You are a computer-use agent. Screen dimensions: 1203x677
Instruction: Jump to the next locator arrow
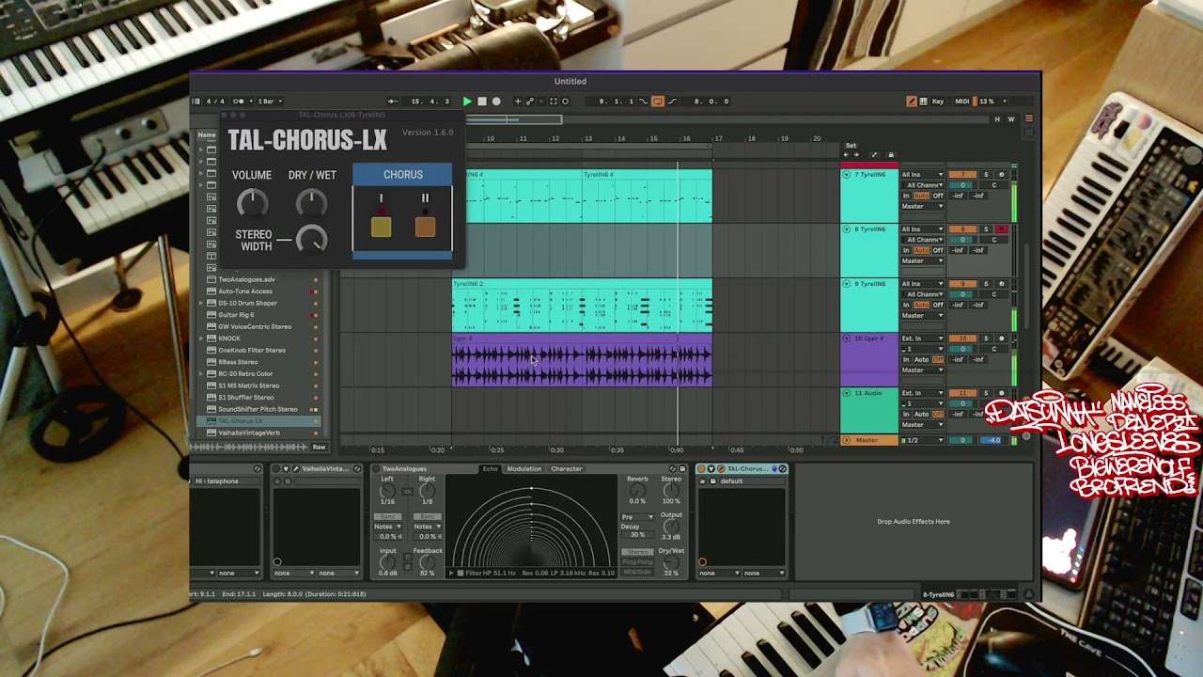point(855,155)
